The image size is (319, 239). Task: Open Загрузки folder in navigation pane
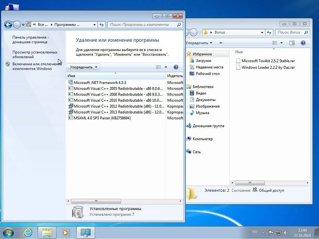tap(203, 61)
